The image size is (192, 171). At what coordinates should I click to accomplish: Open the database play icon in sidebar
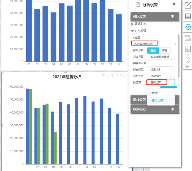[188, 38]
